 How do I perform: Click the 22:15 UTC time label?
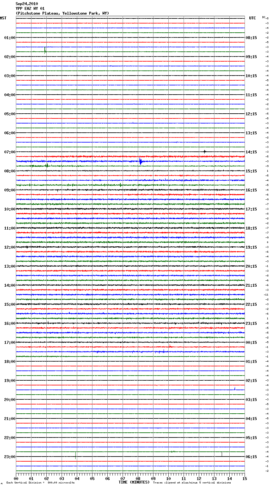coord(251,304)
